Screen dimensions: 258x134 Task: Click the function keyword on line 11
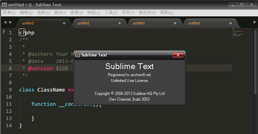(44, 104)
